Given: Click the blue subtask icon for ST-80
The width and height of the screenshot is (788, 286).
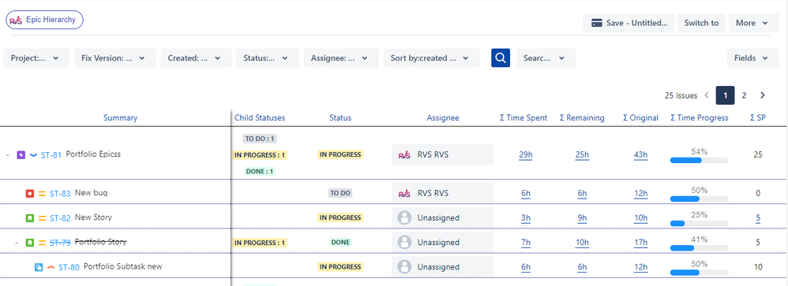Looking at the screenshot, I should click(39, 267).
